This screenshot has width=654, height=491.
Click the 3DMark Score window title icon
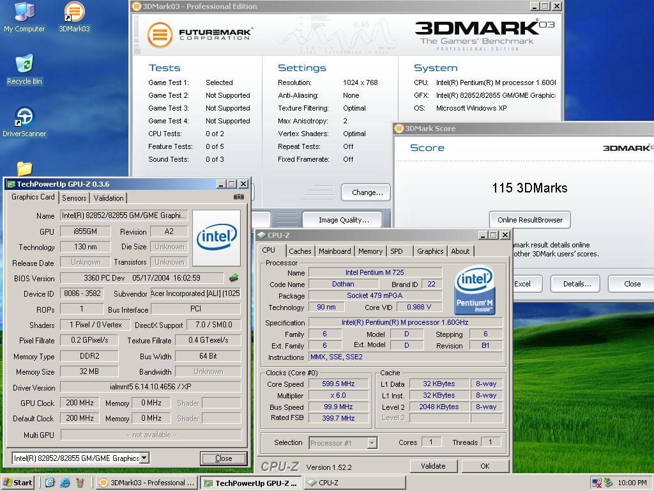pyautogui.click(x=399, y=129)
